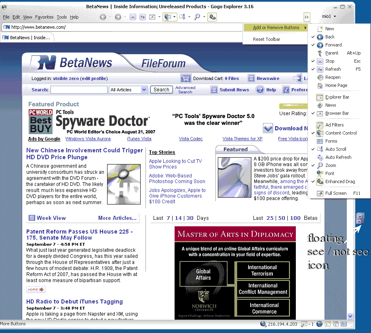371x333 pixels.
Task: Open the File menu
Action: [6, 17]
